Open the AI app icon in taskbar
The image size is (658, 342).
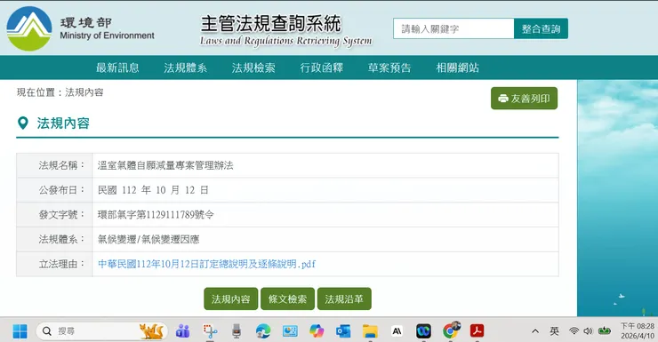397,331
